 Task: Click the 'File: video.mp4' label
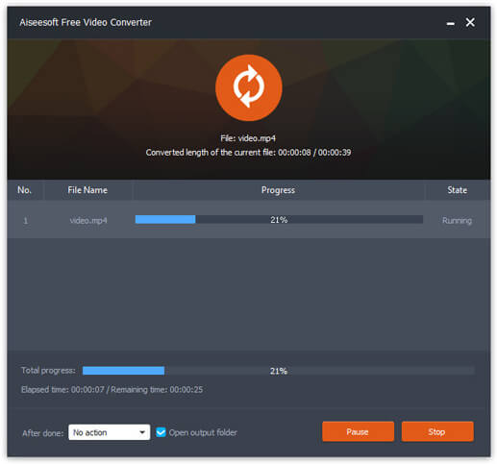point(248,138)
